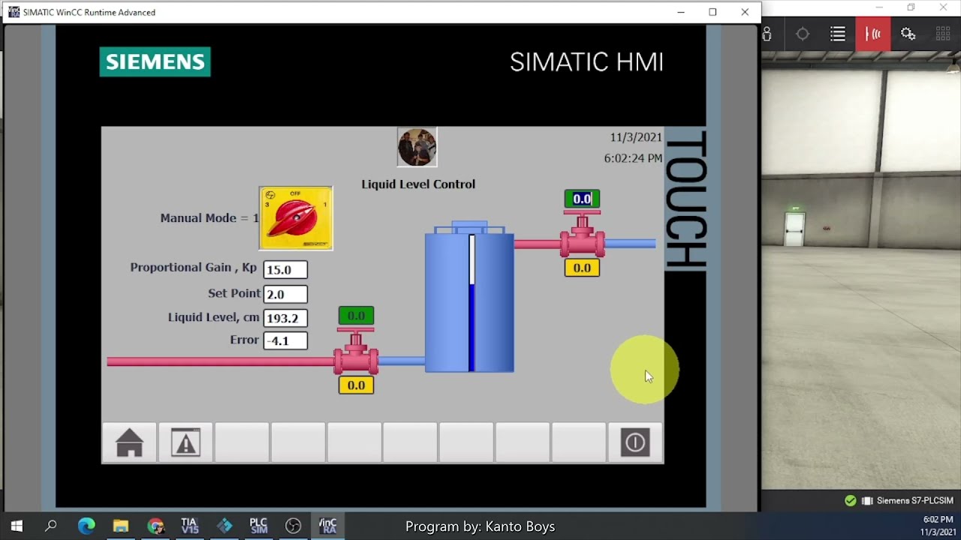Click the "Liquid Level, cm" label
This screenshot has height=540, width=961.
click(x=214, y=317)
